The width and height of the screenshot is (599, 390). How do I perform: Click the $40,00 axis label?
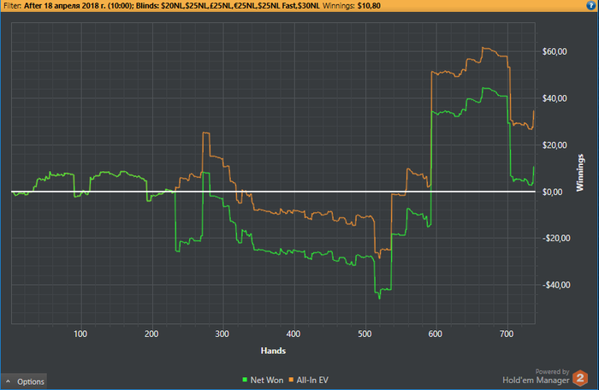[x=555, y=98]
